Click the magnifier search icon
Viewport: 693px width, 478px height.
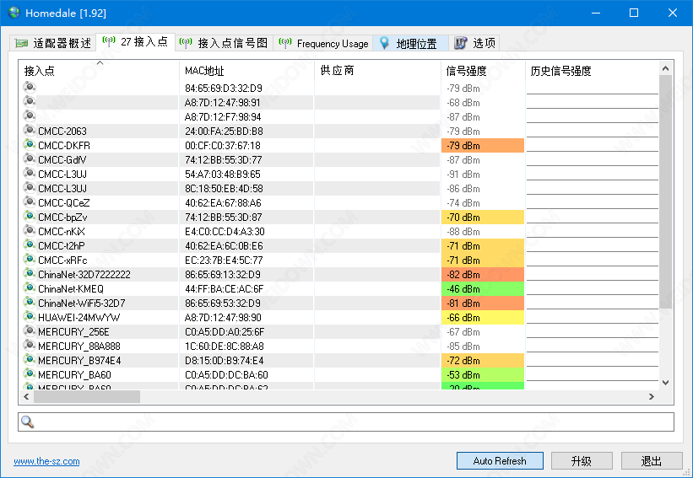point(27,422)
